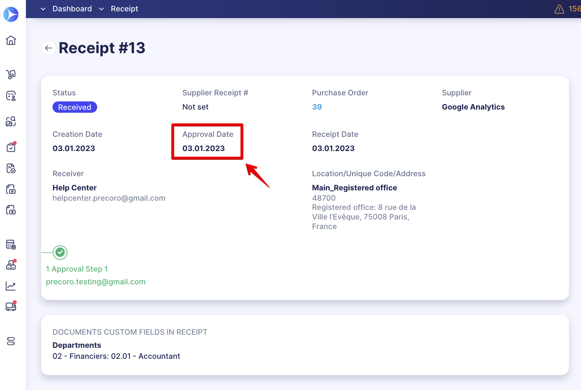Click the Main_Registered office location name
The image size is (581, 390).
pos(355,188)
